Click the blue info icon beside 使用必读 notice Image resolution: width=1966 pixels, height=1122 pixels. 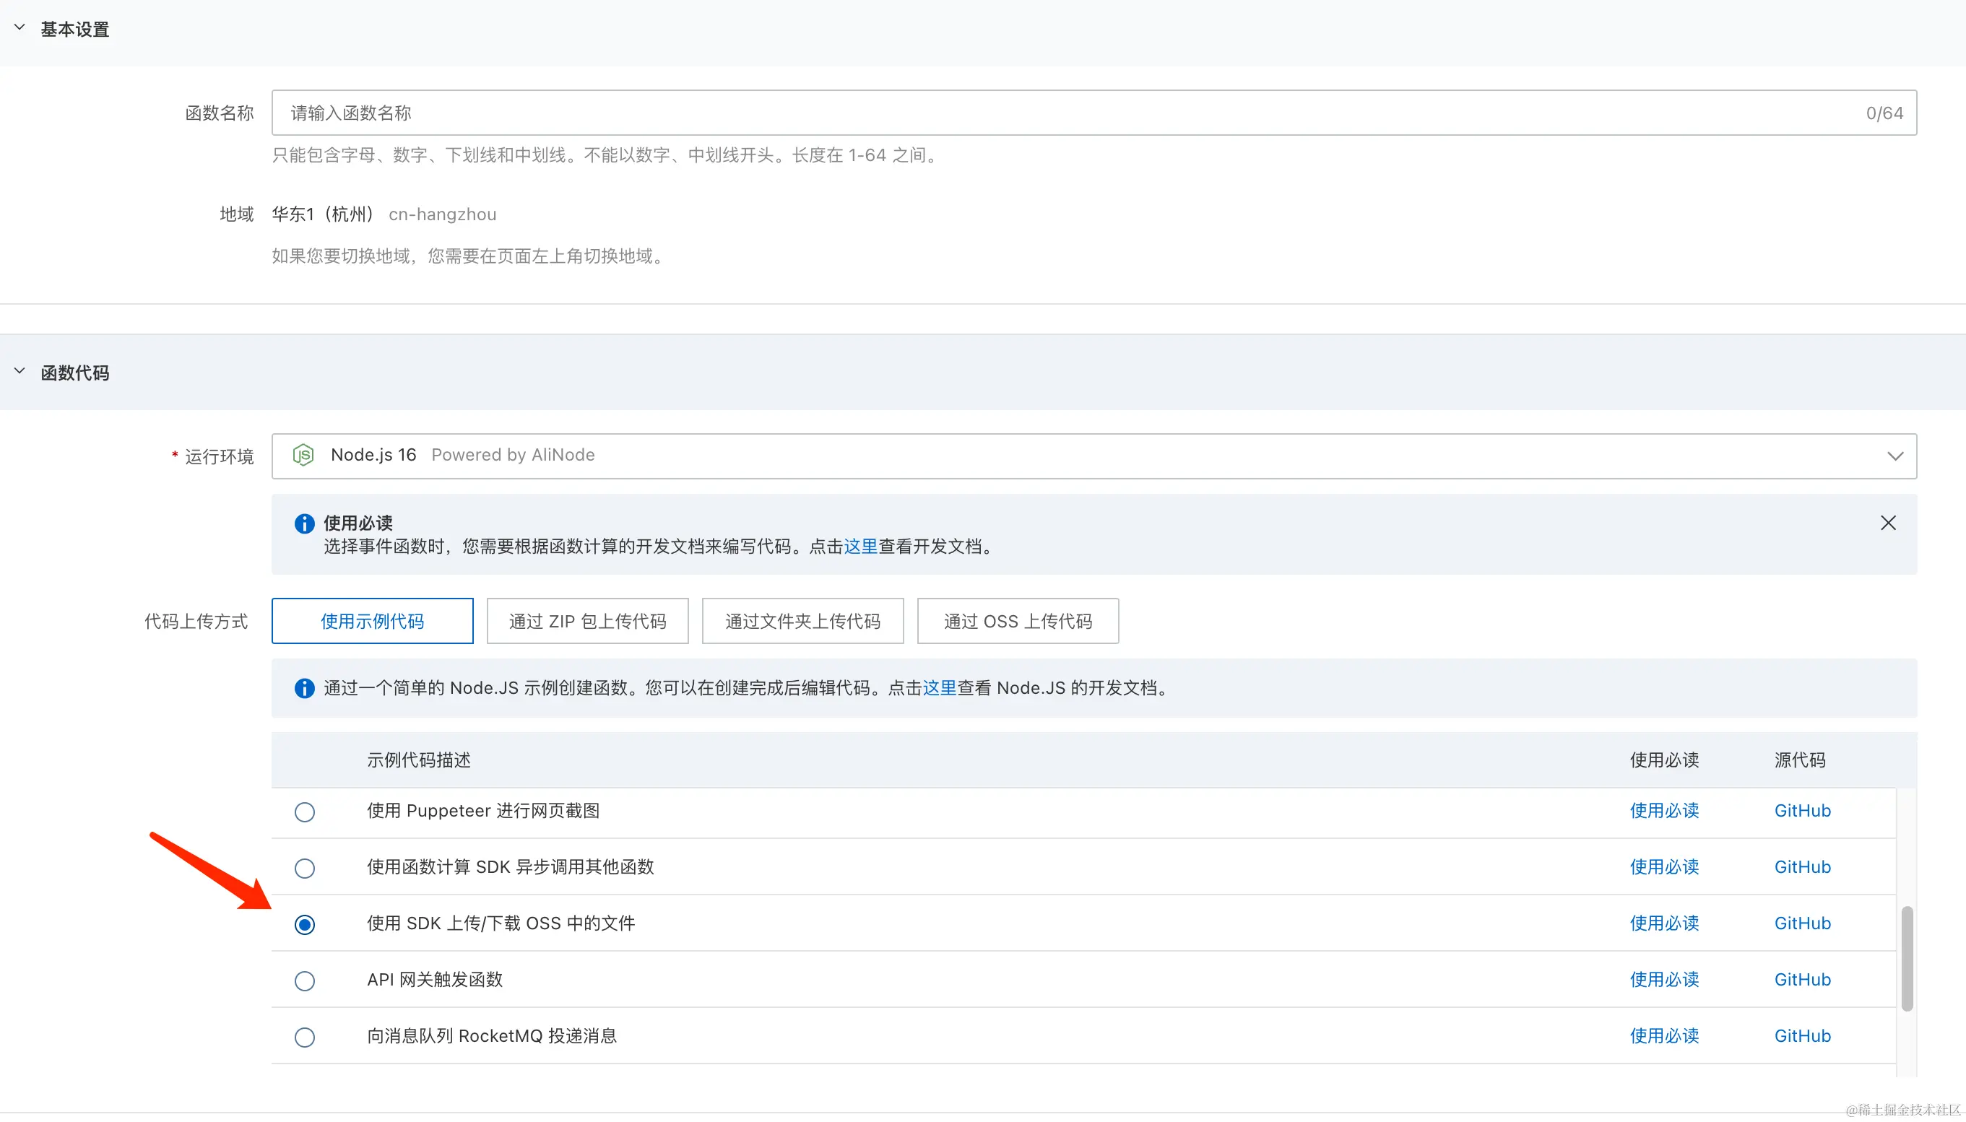pos(304,524)
